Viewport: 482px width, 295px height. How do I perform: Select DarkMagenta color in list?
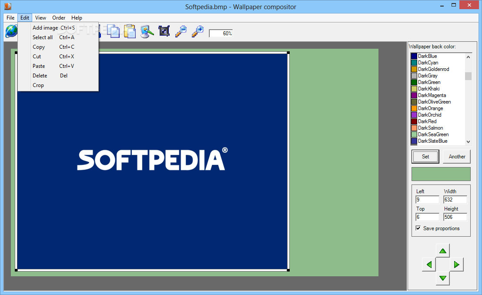point(438,95)
